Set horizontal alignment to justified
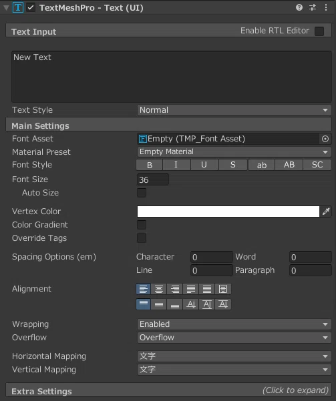The image size is (336, 401). coord(191,289)
